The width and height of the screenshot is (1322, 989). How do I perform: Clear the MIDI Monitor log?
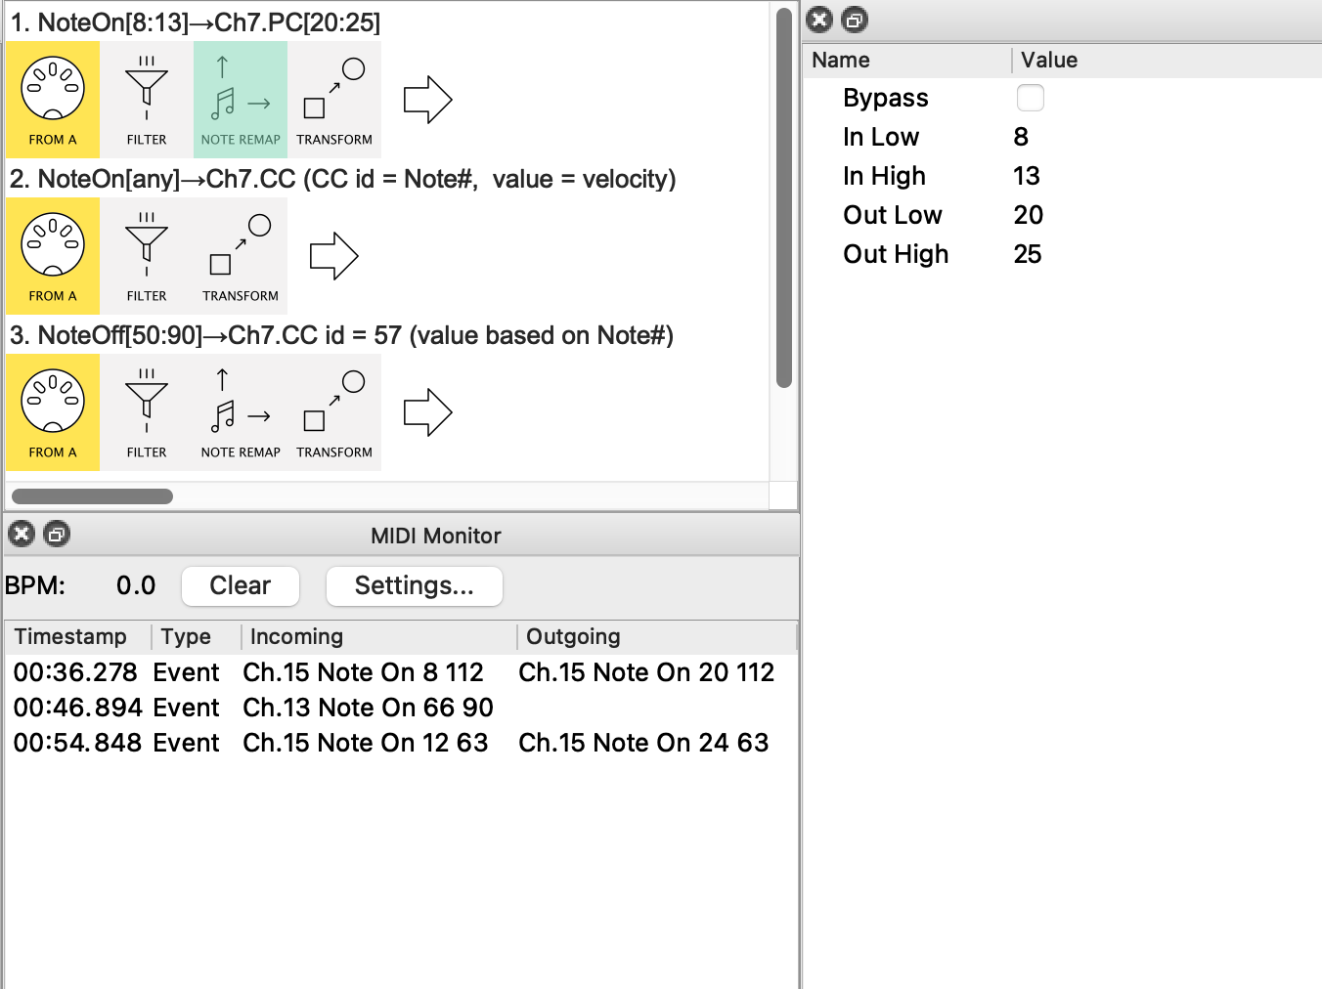pos(241,585)
